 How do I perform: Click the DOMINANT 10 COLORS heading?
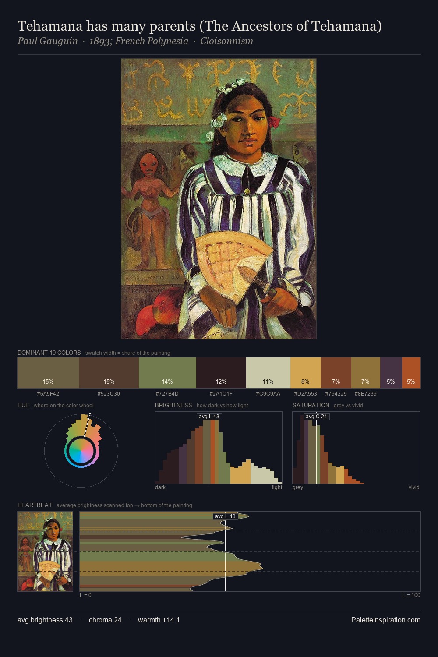(49, 353)
